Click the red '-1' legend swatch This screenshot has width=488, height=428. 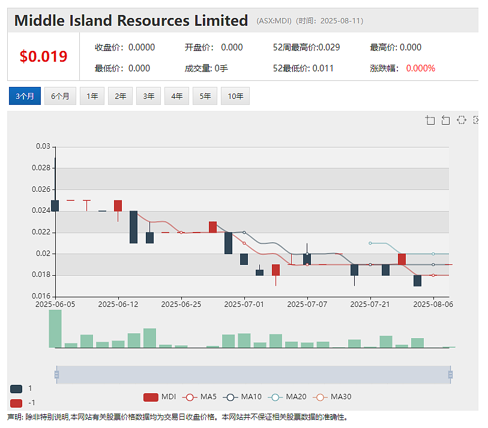click(x=16, y=403)
